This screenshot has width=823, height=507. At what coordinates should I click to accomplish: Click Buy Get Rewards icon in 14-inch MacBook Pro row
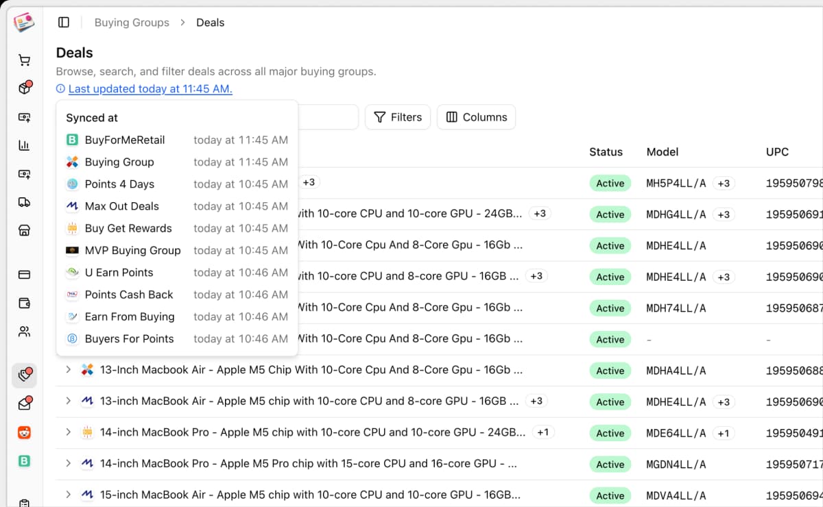87,432
